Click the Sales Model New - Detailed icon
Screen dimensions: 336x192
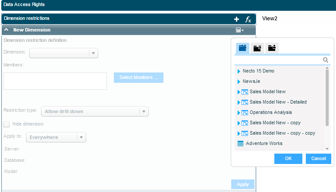pos(245,102)
